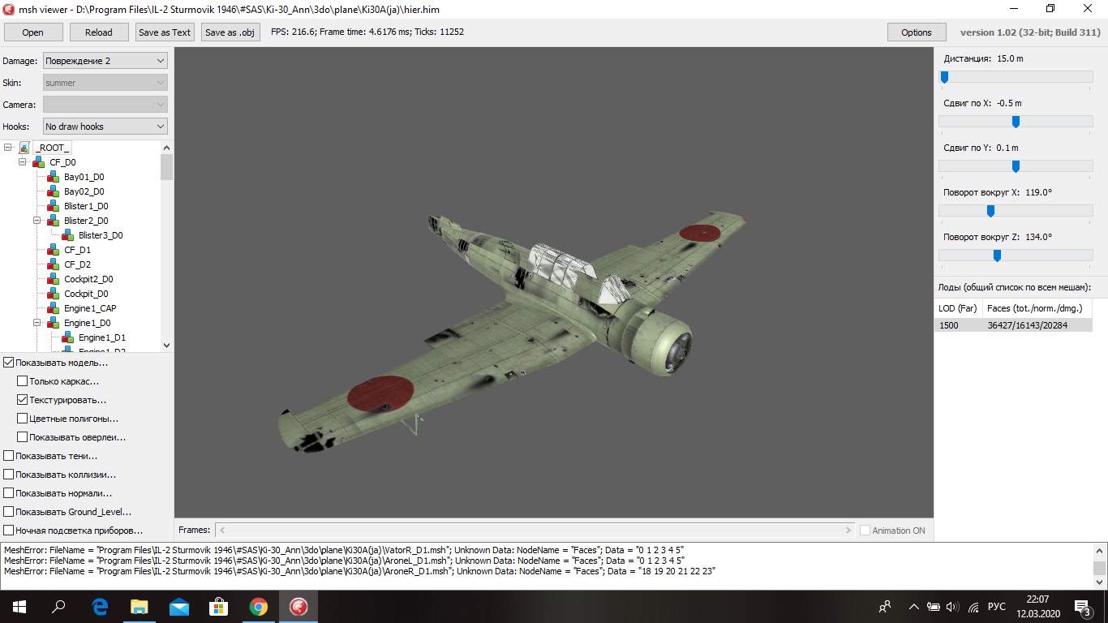This screenshot has width=1108, height=623.
Task: Open Google Chrome from taskbar
Action: (x=259, y=607)
